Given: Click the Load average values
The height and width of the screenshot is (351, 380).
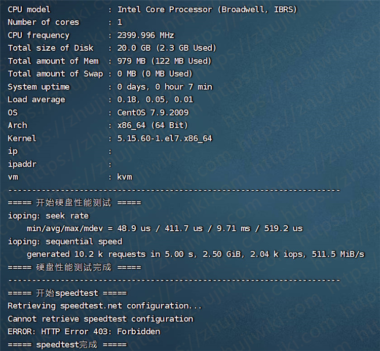Looking at the screenshot, I should coord(155,100).
